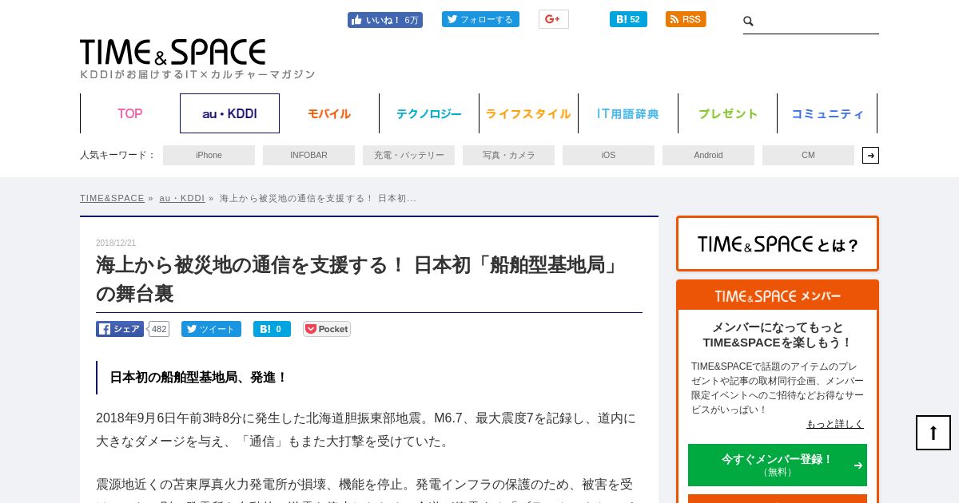Click the Hatena B! 52 bookmark button

pos(628,19)
